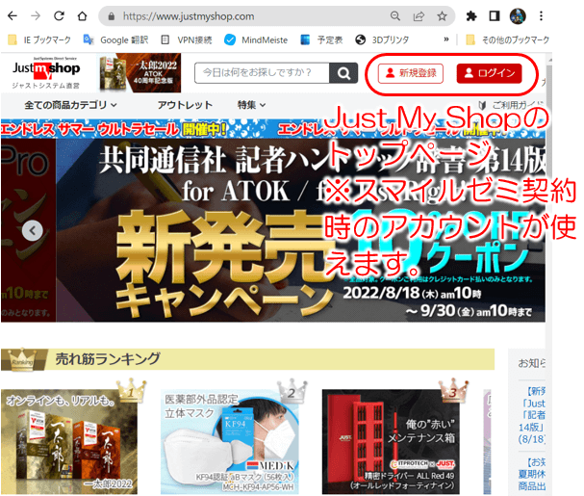Show previous slide with carousel arrow

33,230
